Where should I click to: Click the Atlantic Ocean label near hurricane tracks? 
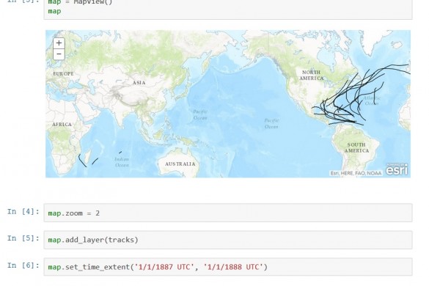pos(372,100)
